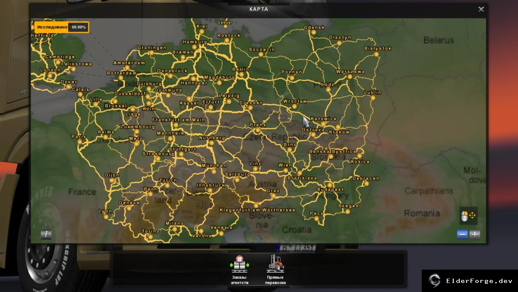Select the Berlin city label
The width and height of the screenshot is (518, 292).
pos(240,69)
